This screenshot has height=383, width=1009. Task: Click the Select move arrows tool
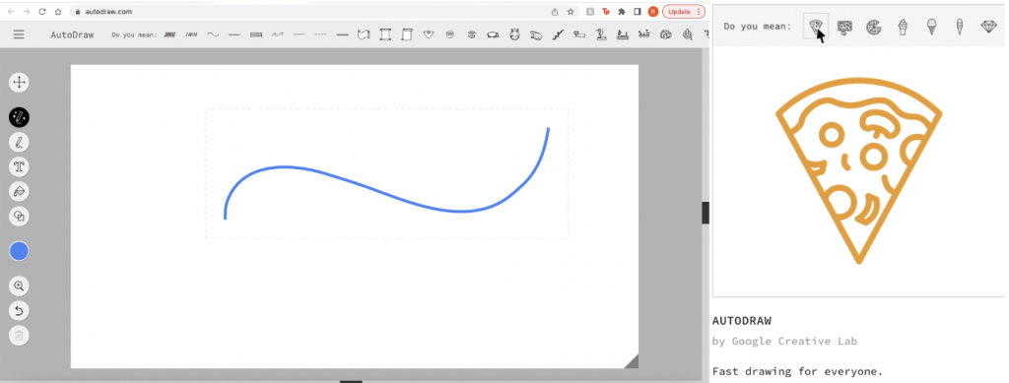(x=20, y=83)
